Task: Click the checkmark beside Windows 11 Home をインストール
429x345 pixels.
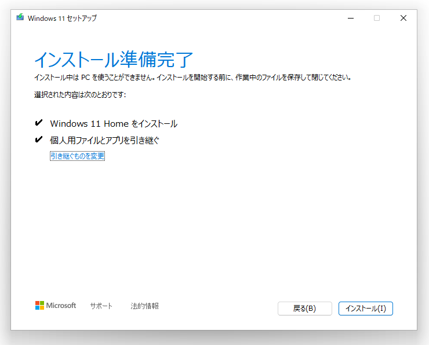Action: (x=39, y=123)
